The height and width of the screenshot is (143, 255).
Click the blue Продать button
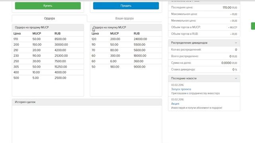click(x=126, y=6)
